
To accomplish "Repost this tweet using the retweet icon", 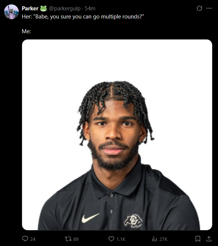I will 68,239.
